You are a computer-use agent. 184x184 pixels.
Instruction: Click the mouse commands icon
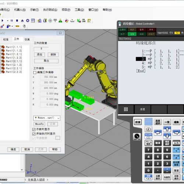point(24,26)
